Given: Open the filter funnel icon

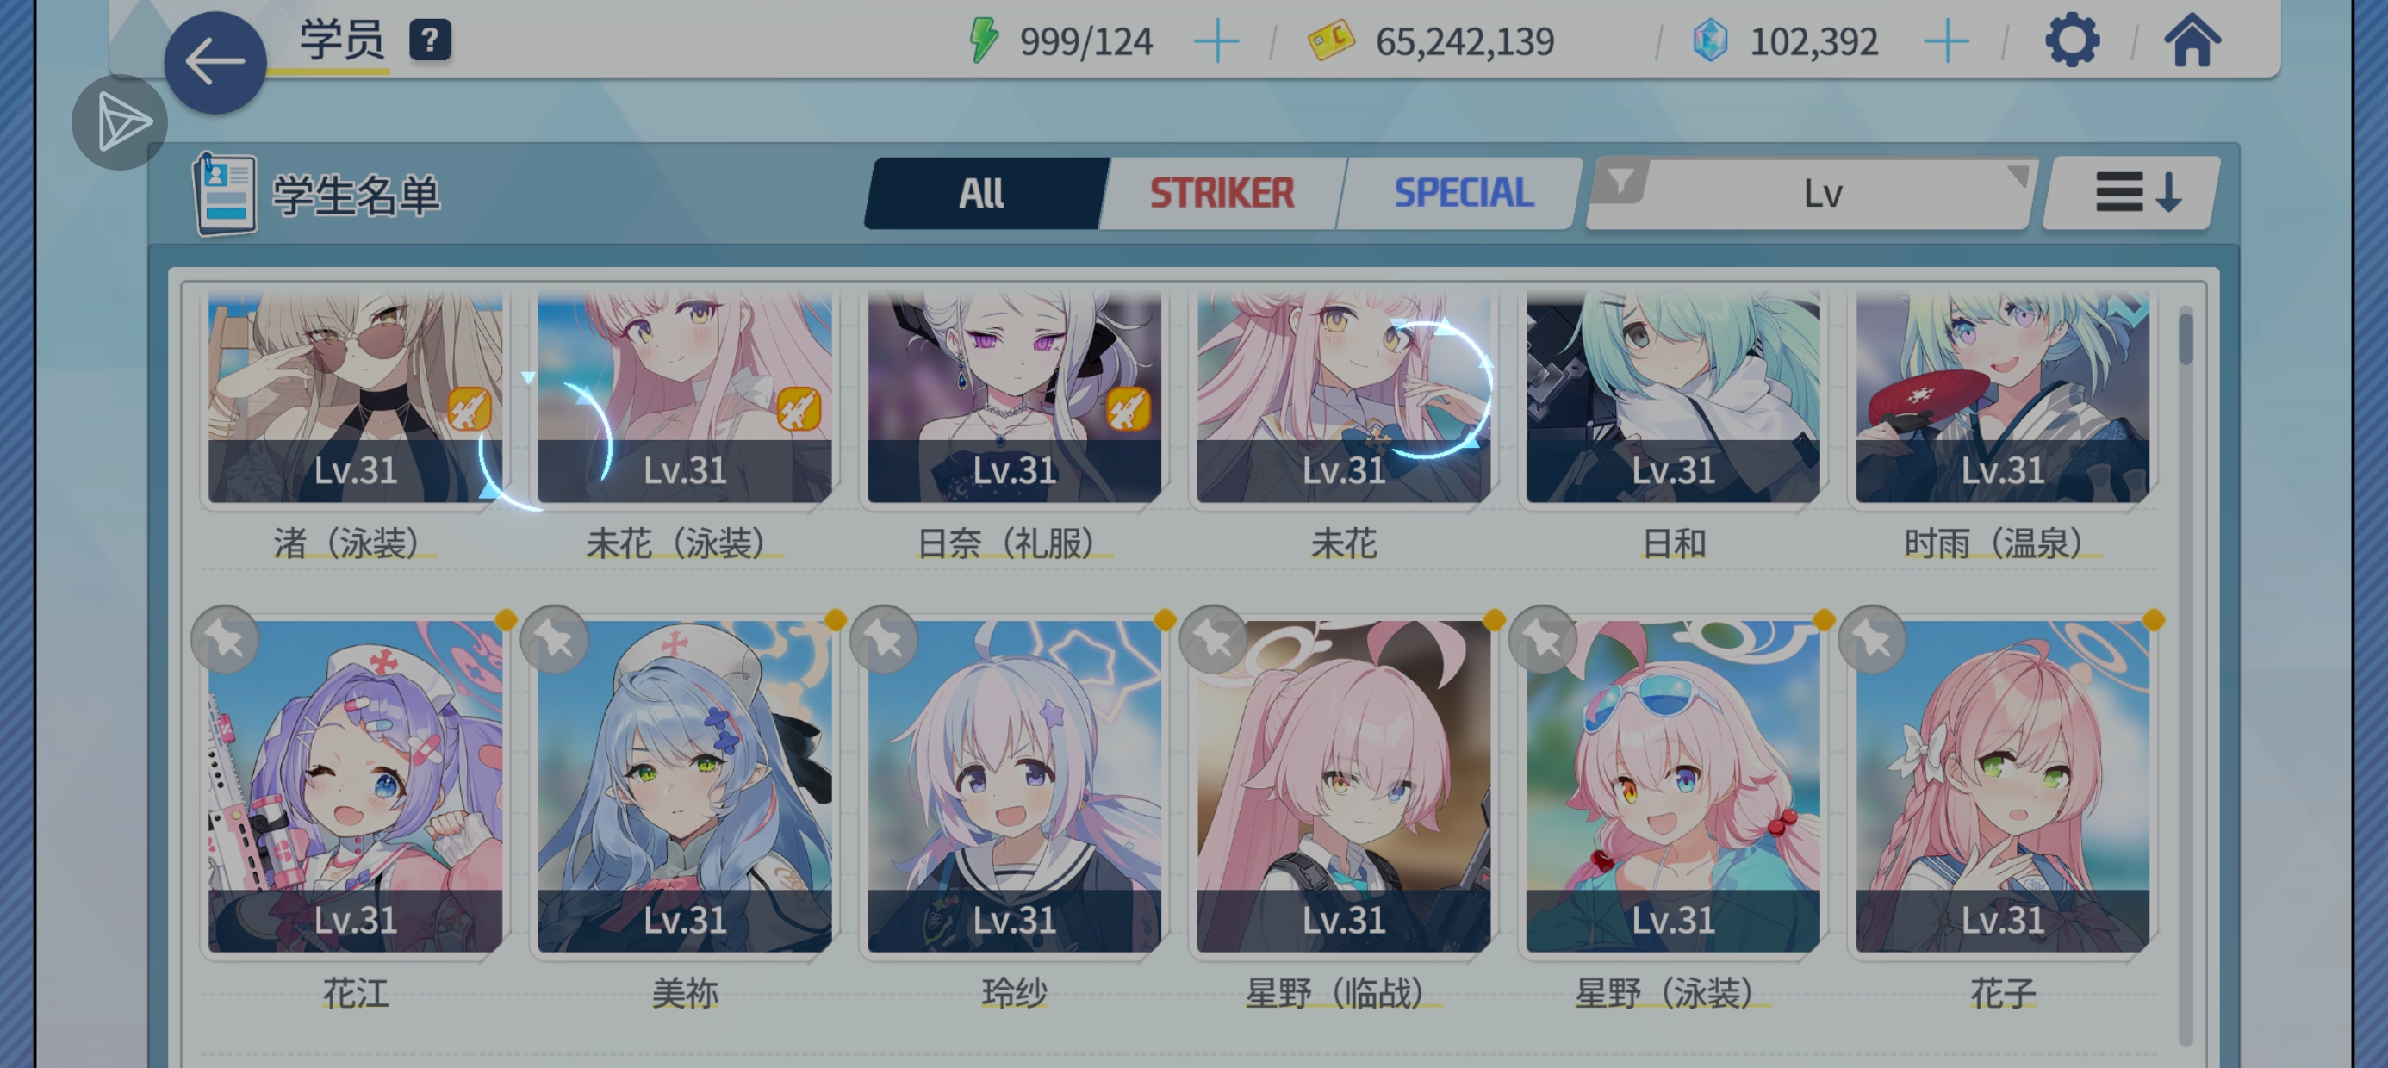Looking at the screenshot, I should [x=1620, y=181].
